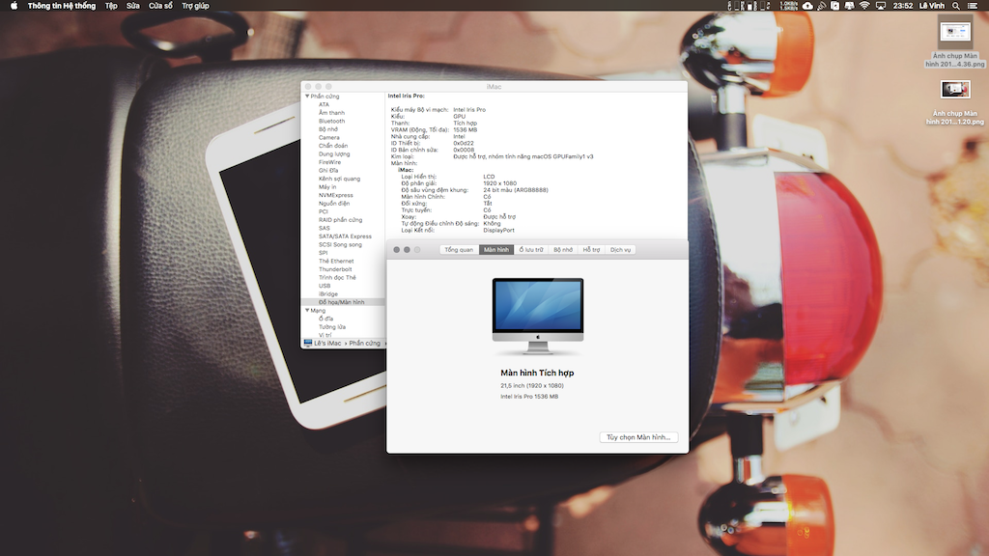Screen dimensions: 989x556
Task: Select NVMExpress in the hardware list
Action: 335,195
